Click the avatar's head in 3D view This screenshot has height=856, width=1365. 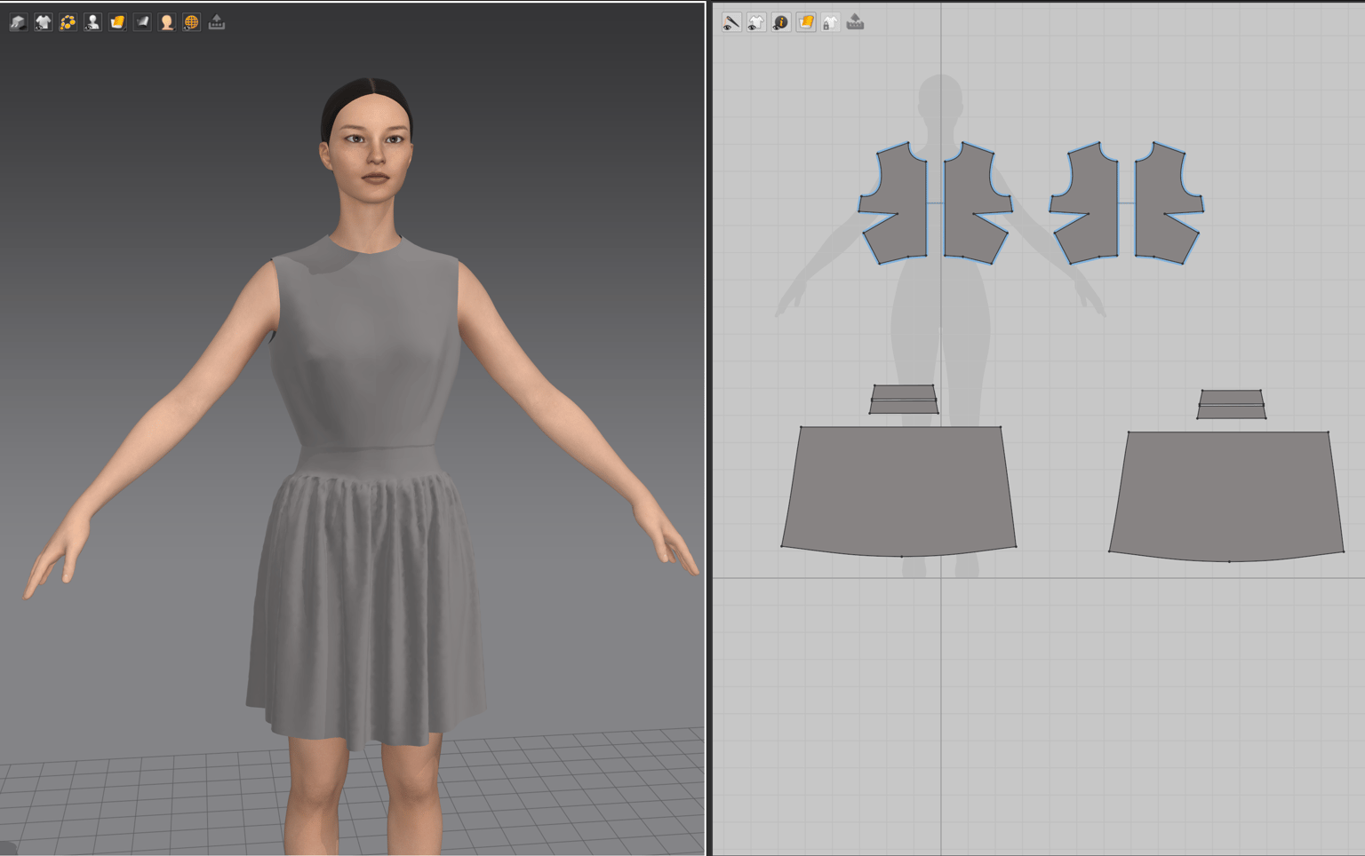pos(367,142)
